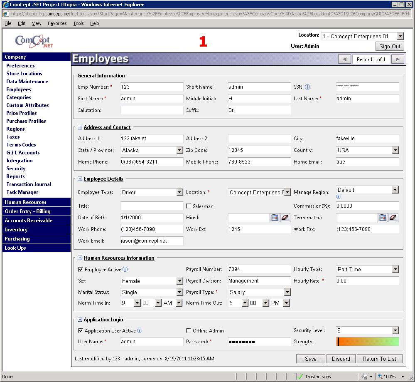This screenshot has height=382, width=415.
Task: Collapse the Address and Contact section
Action: point(80,128)
